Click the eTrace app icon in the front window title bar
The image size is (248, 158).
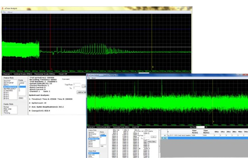88,75
